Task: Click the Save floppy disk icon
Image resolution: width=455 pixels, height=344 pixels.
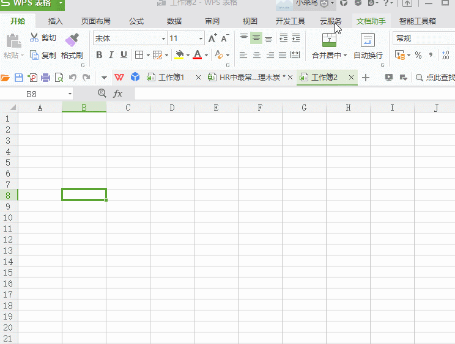Action: coord(19,78)
